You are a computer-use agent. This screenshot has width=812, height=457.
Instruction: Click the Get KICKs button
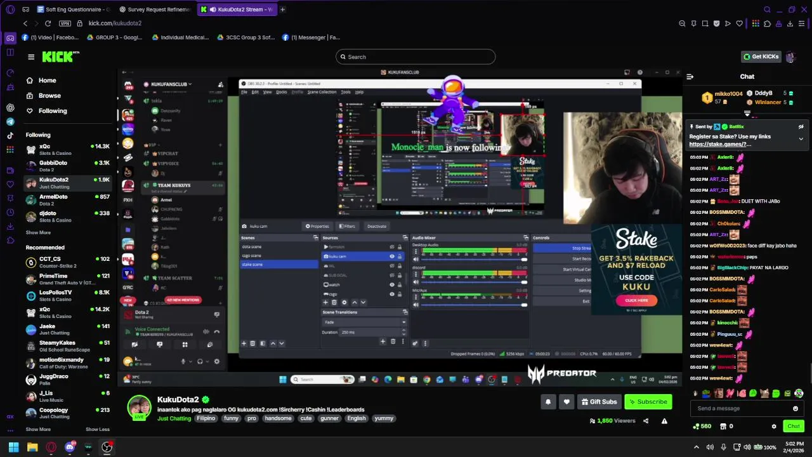point(761,56)
